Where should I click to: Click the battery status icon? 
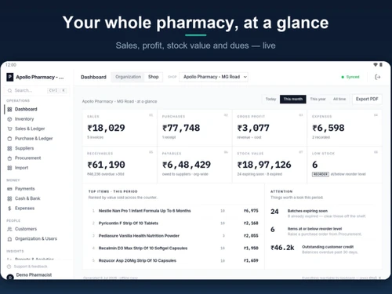click(x=381, y=64)
